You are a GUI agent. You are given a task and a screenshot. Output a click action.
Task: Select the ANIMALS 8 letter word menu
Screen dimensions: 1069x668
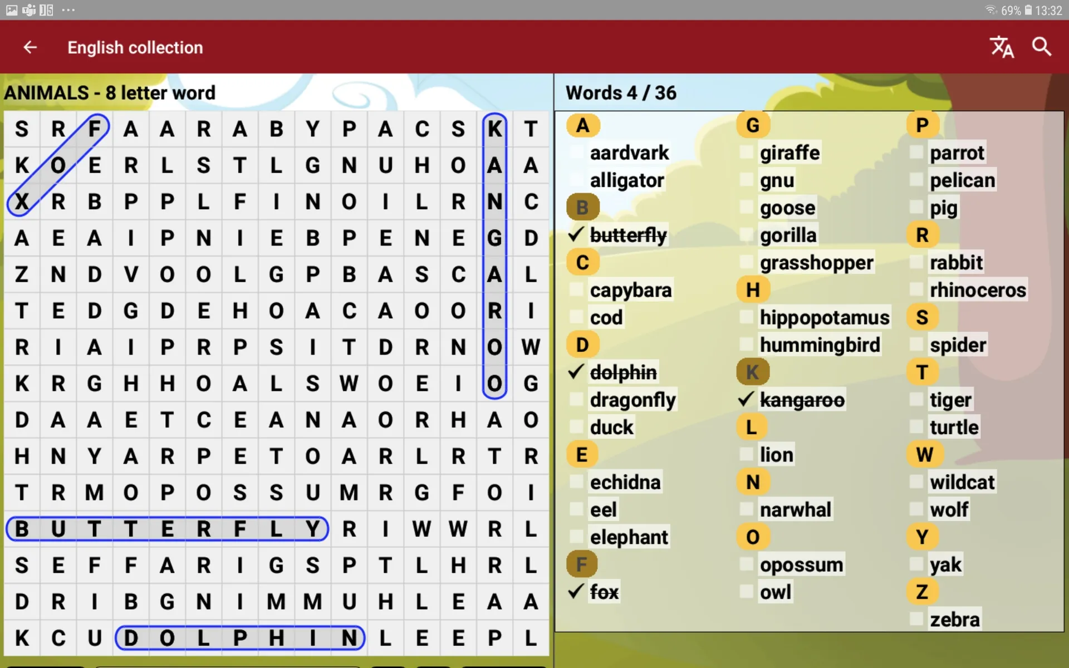click(111, 92)
